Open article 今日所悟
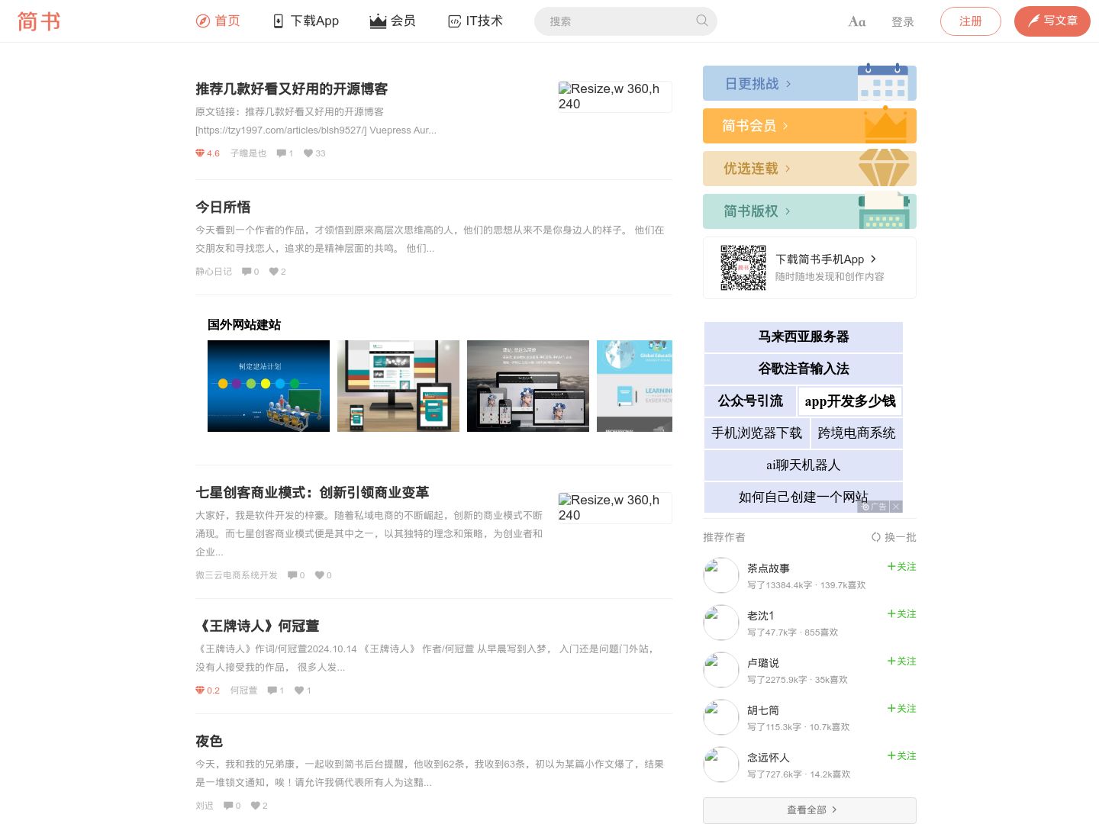The height and width of the screenshot is (824, 1099). click(x=223, y=208)
